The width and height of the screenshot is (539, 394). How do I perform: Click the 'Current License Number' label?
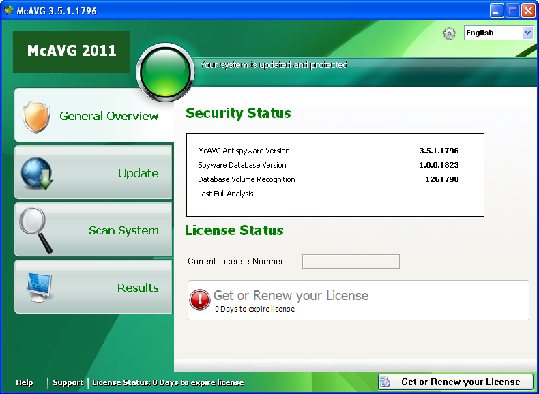[x=235, y=261]
